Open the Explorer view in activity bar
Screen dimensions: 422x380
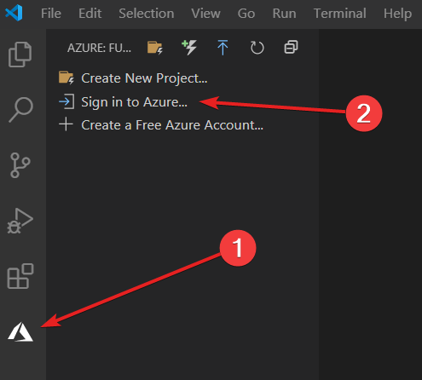(x=20, y=55)
